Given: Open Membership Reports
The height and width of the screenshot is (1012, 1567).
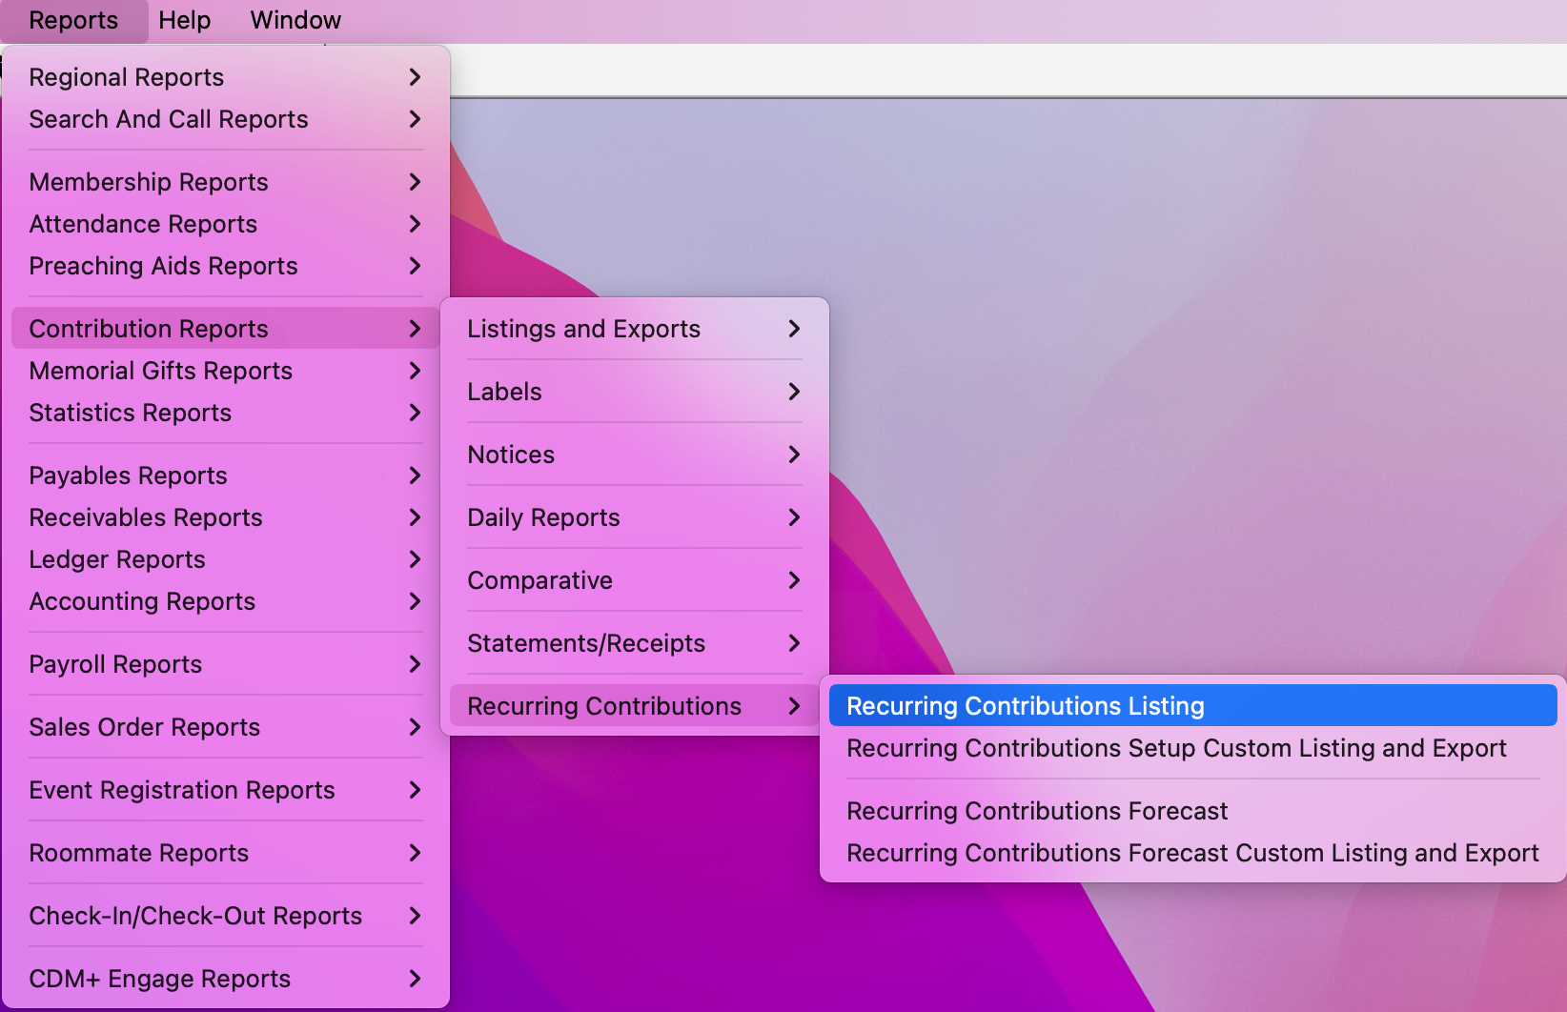Looking at the screenshot, I should click(149, 182).
